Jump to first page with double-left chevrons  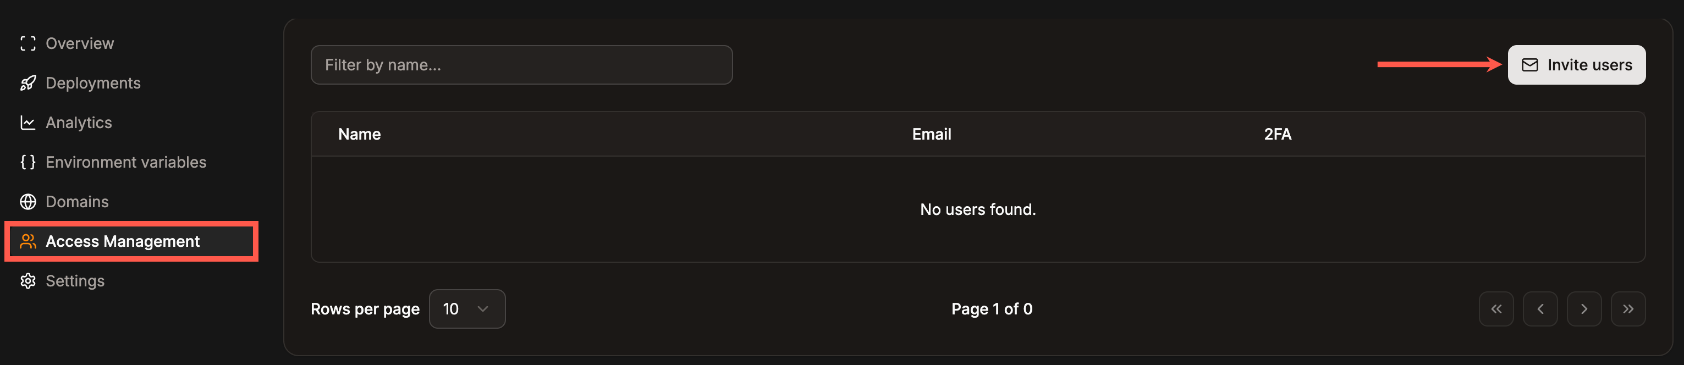(x=1496, y=309)
